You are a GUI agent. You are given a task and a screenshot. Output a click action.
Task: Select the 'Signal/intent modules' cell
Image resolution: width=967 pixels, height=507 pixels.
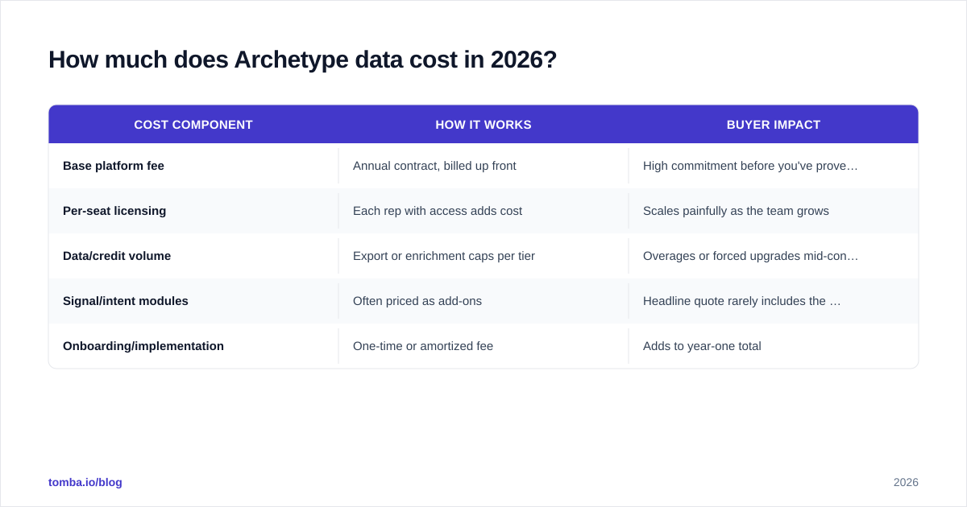[193, 301]
